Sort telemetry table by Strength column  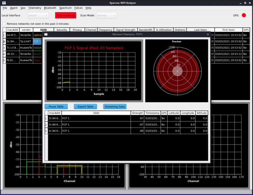click(137, 113)
